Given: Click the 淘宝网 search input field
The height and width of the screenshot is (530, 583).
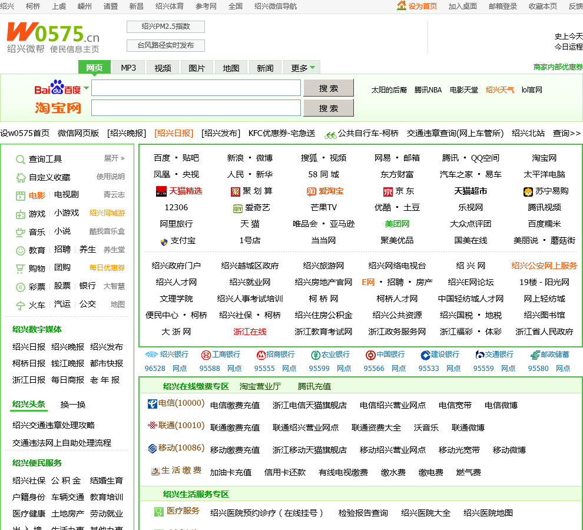Looking at the screenshot, I should pyautogui.click(x=196, y=108).
